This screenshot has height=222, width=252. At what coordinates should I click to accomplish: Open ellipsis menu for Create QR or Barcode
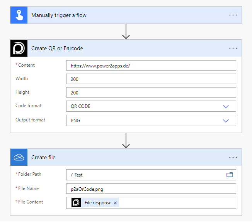point(233,48)
